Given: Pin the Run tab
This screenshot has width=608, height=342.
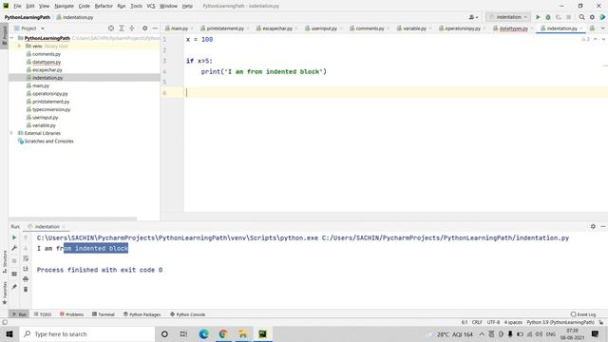Looking at the screenshot, I should pos(14,287).
